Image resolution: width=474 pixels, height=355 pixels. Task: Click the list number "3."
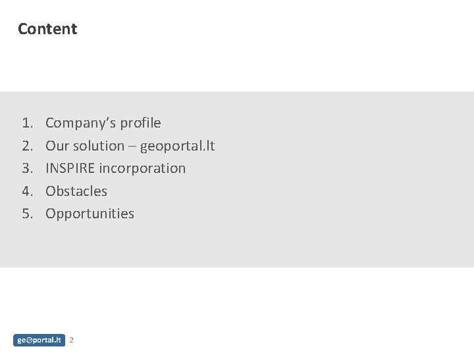coord(27,168)
